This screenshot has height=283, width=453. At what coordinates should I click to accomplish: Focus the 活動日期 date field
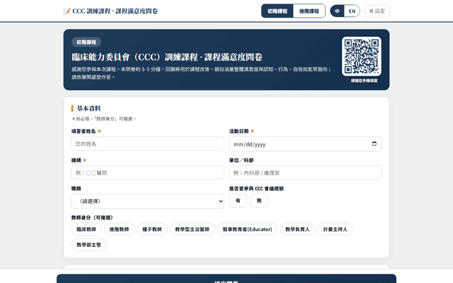[305, 144]
